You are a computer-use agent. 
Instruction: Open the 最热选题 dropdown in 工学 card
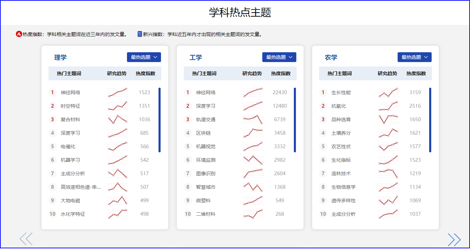click(279, 57)
